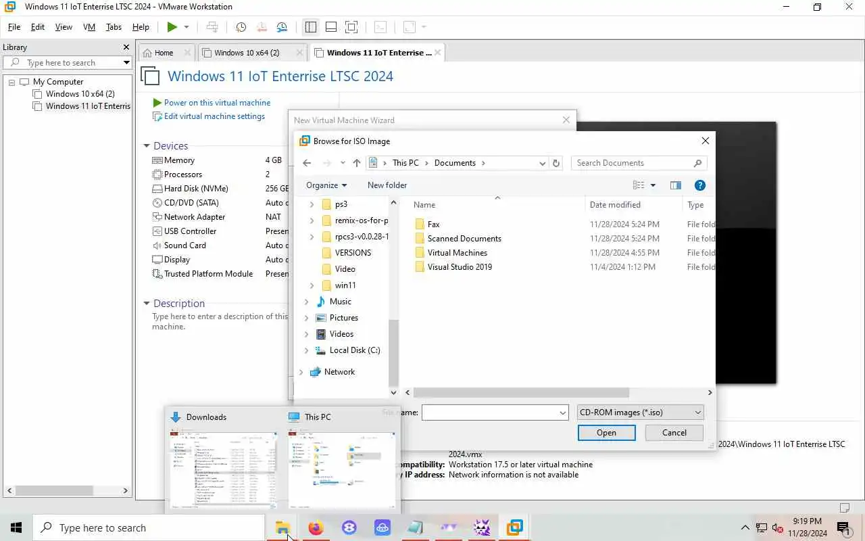
Task: Collapse the Devices section
Action: click(147, 146)
